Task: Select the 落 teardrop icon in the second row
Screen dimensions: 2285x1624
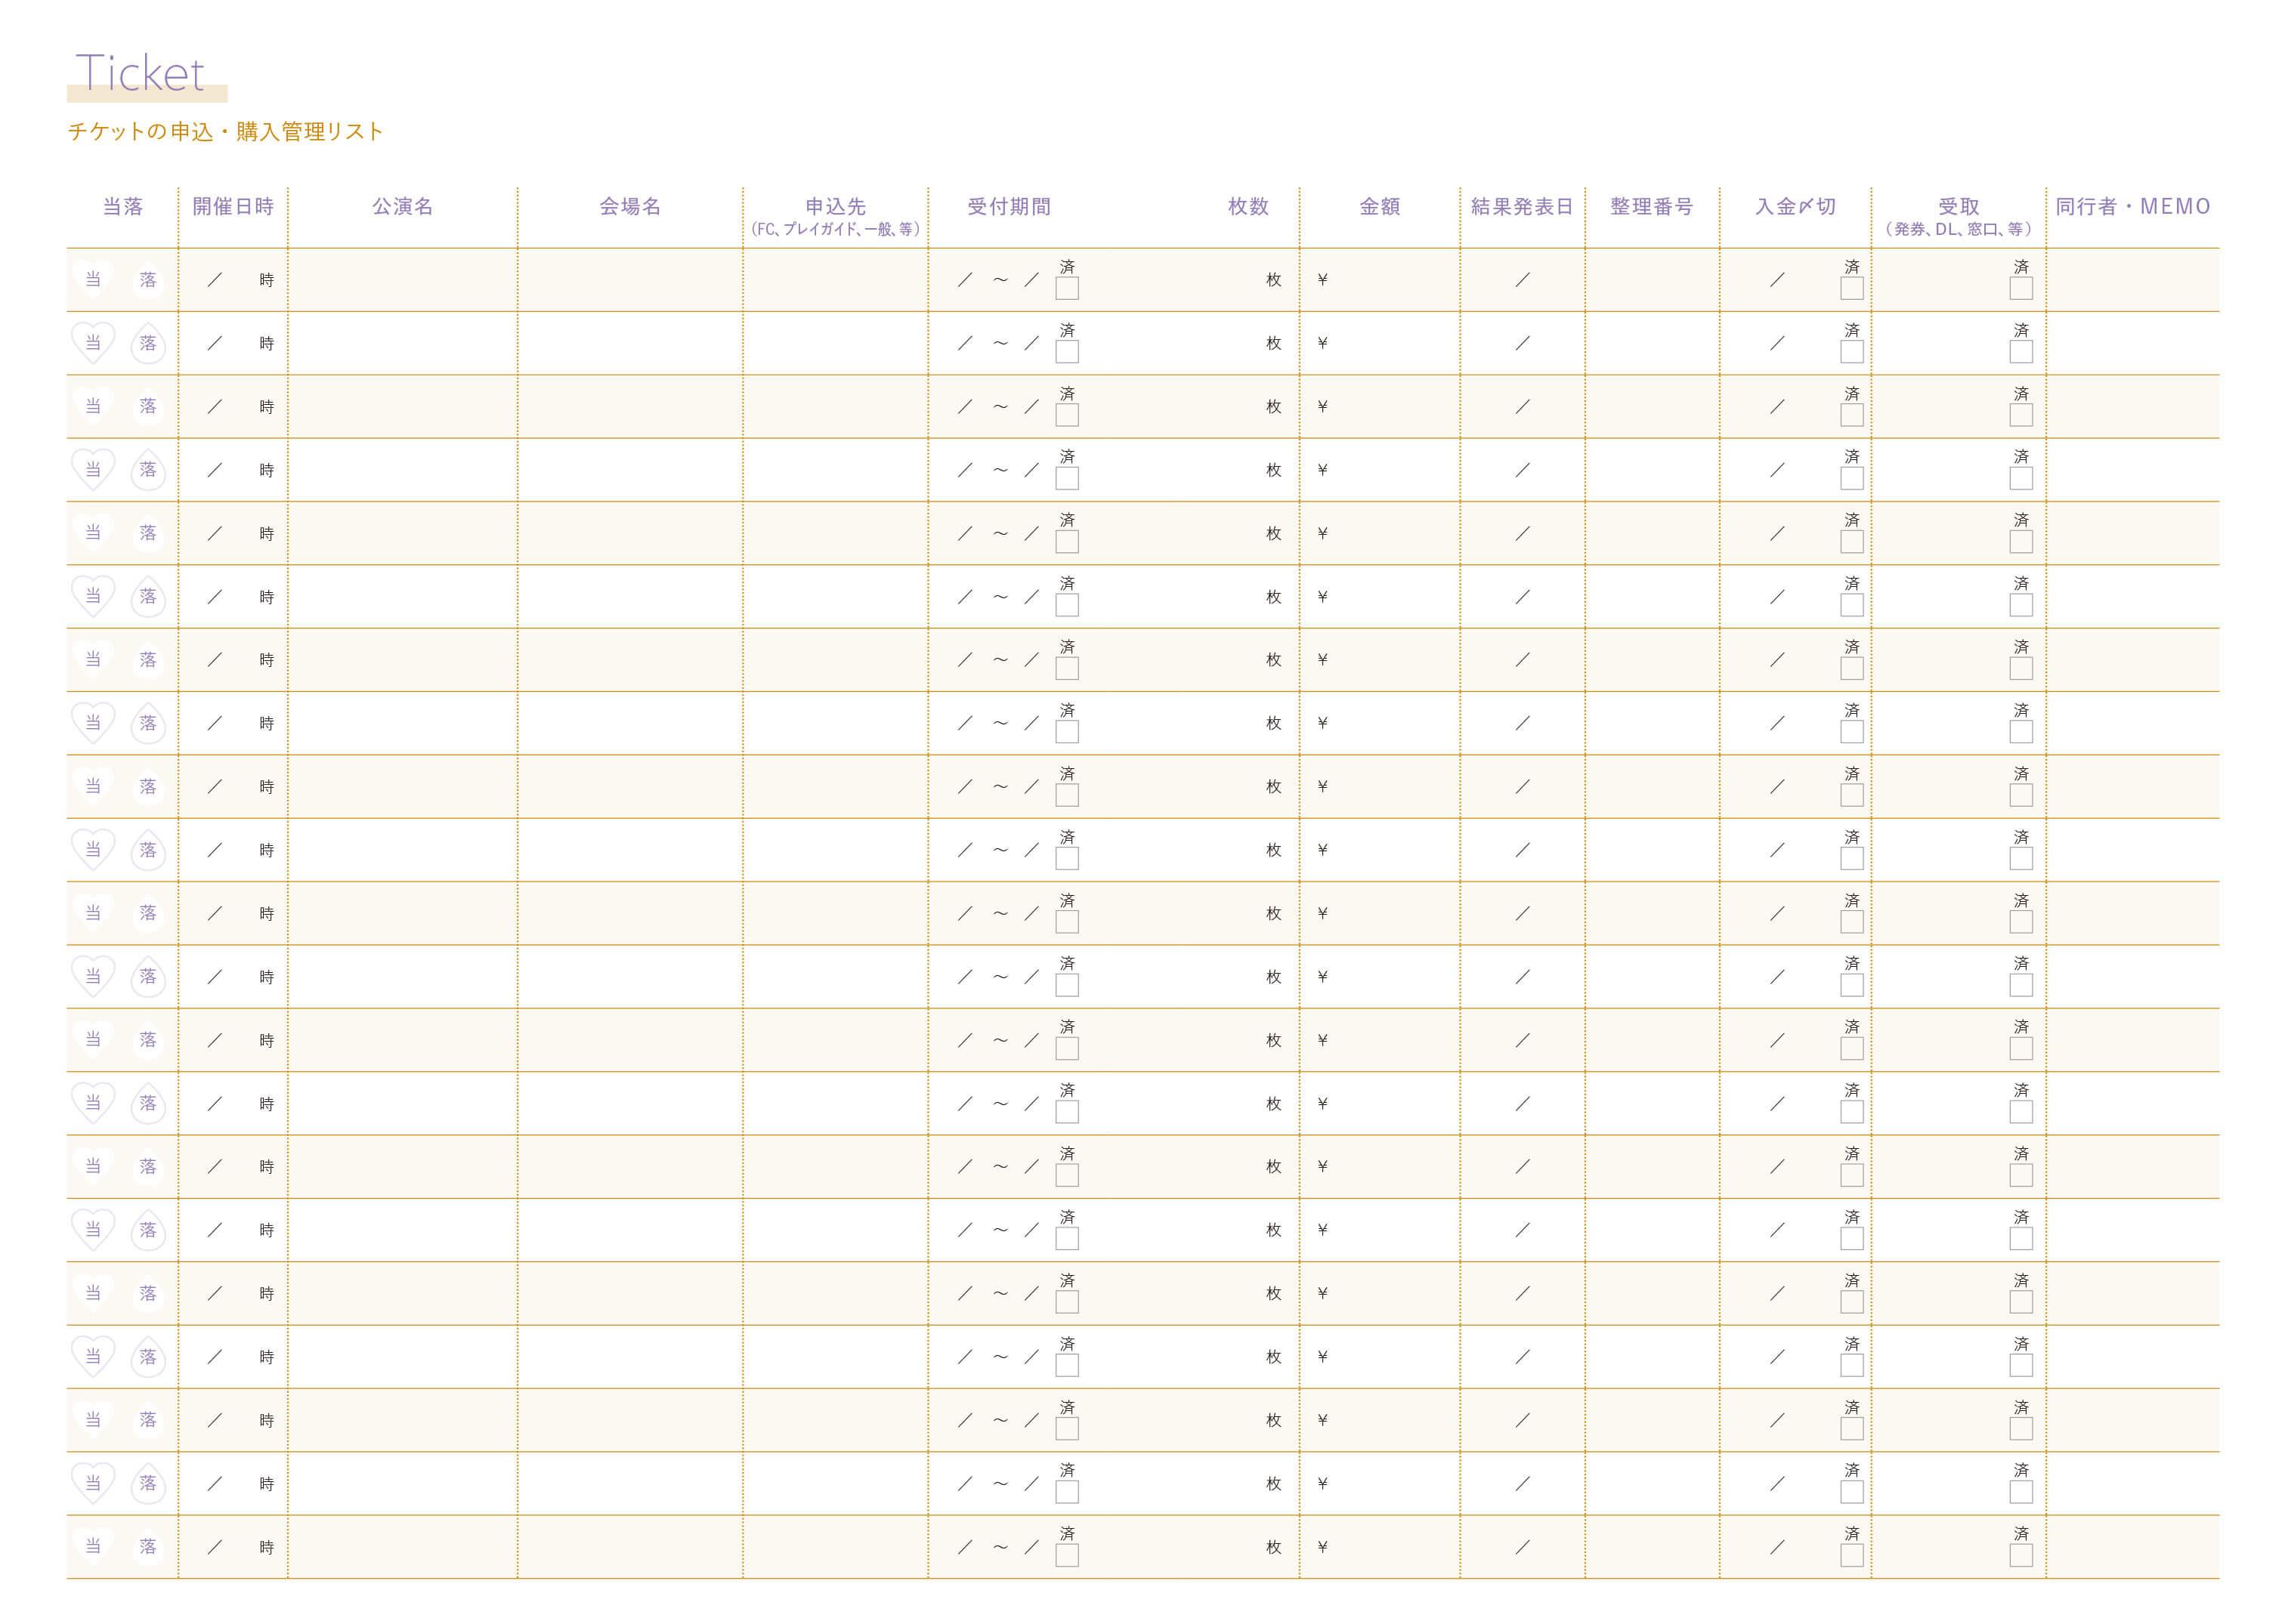Action: pos(148,343)
